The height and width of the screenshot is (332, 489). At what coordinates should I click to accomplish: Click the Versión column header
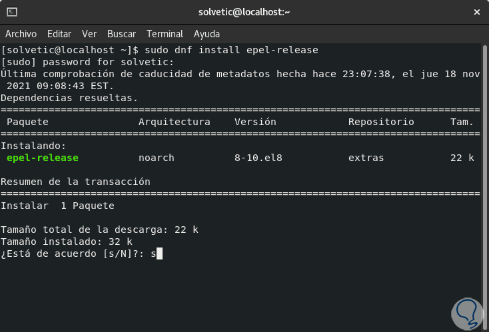tap(255, 122)
